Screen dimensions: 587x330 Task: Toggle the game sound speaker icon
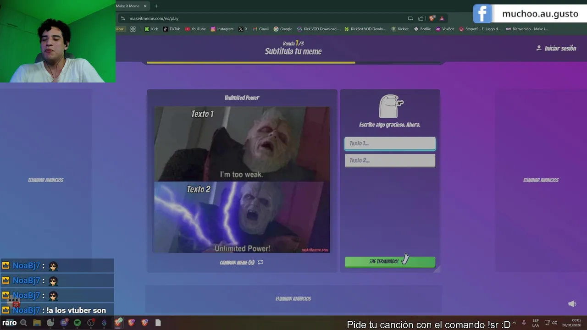coord(572,304)
